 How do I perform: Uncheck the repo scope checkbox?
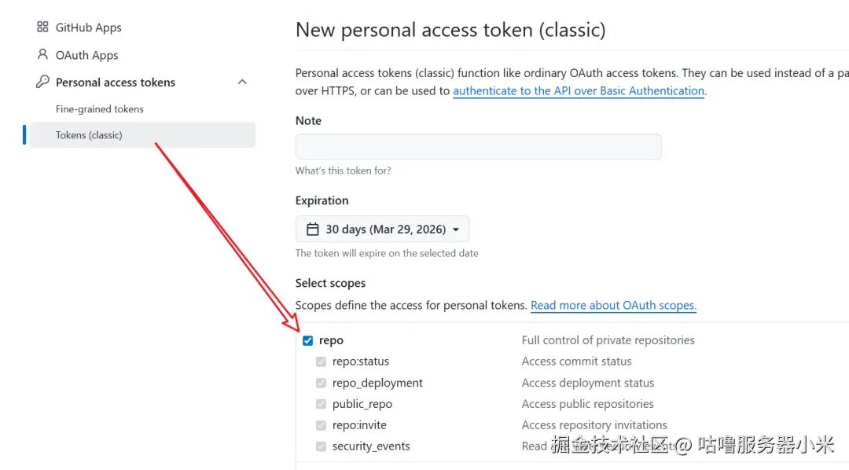coord(308,340)
